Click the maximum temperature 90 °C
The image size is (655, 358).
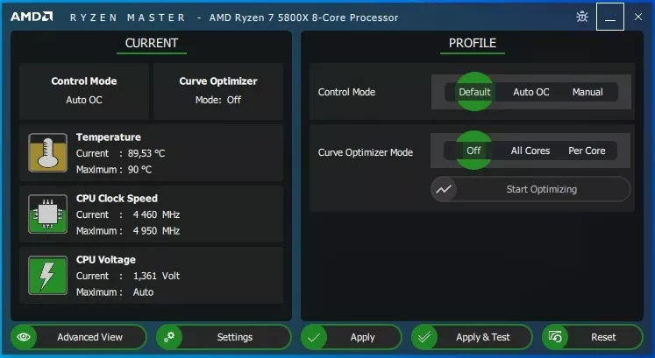click(x=140, y=170)
